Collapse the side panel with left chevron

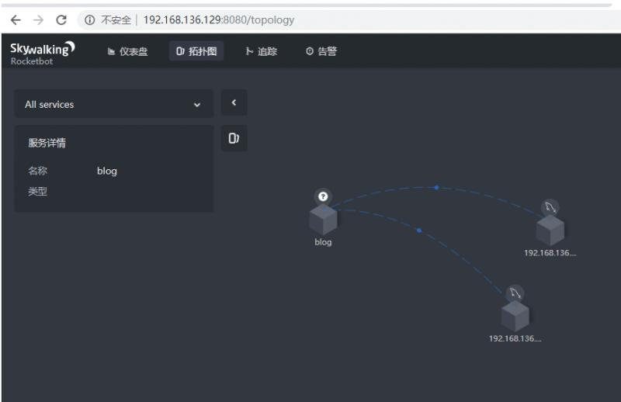click(234, 102)
